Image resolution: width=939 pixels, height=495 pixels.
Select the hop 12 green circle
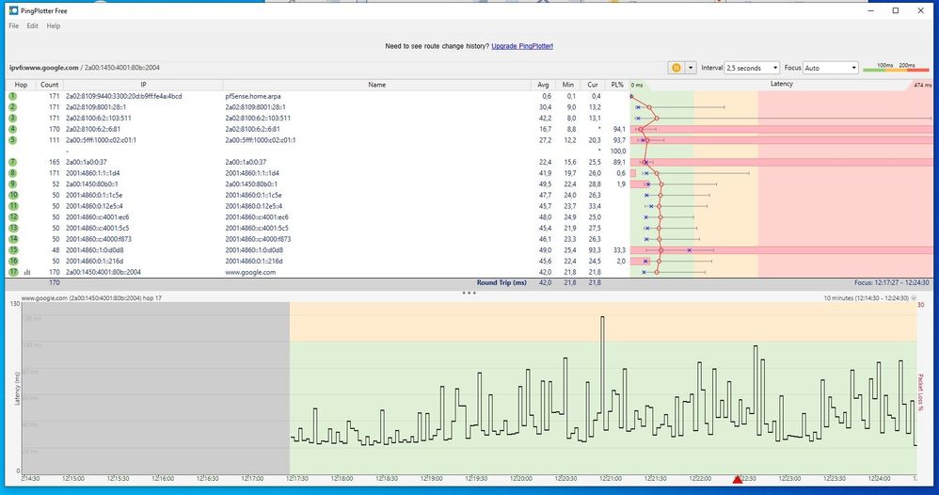click(12, 217)
